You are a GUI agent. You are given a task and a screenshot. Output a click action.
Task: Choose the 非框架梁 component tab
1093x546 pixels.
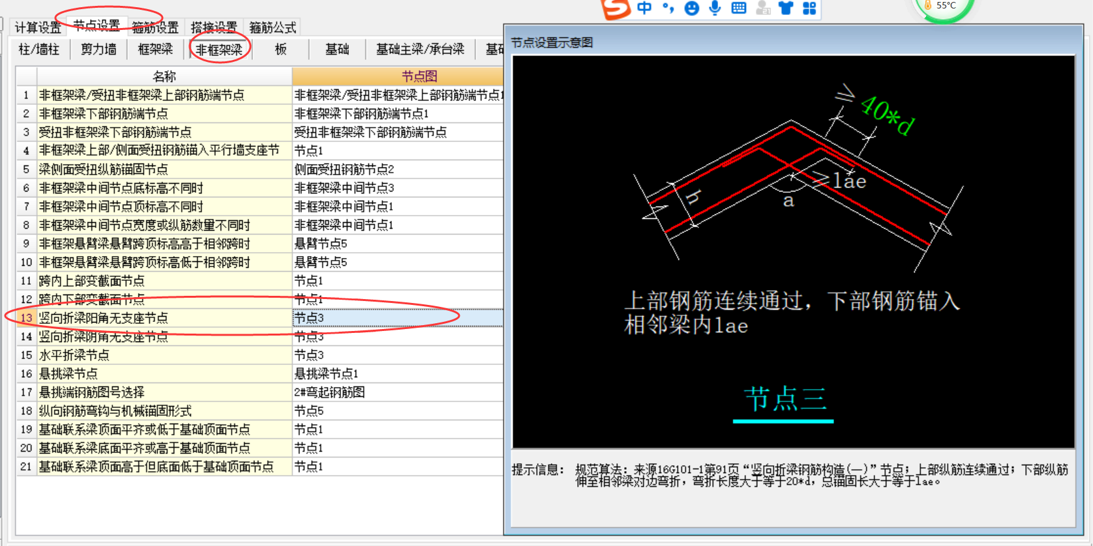[219, 50]
